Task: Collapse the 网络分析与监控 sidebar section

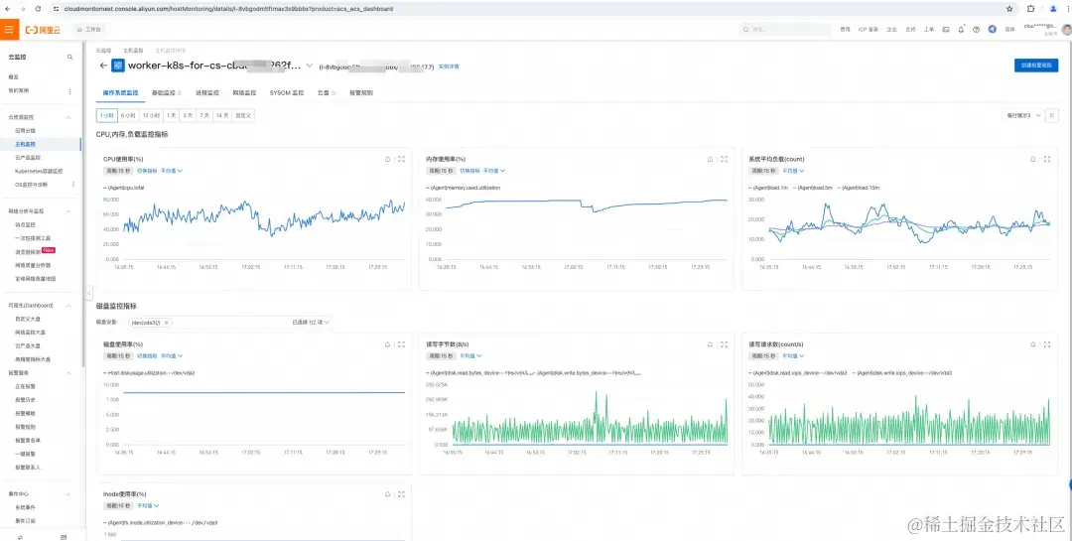Action: click(x=68, y=212)
